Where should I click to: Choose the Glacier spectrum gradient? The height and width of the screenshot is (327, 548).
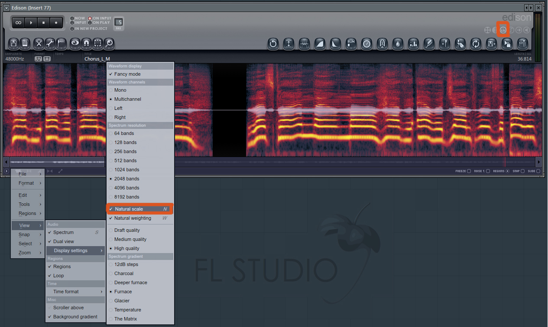(140, 301)
